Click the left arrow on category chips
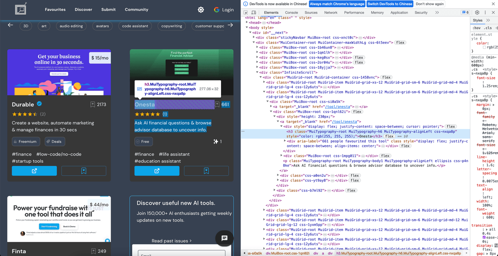This screenshot has width=498, height=256. [11, 25]
